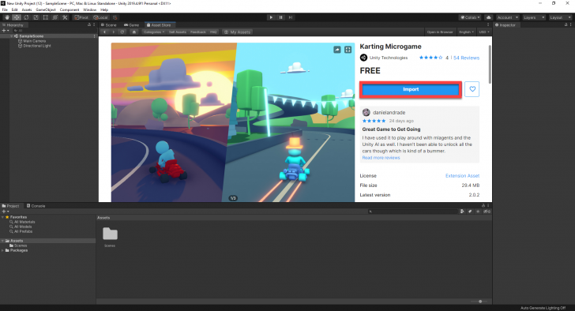Click the Karting Microgame preview image
575x311 pixels.
tap(233, 122)
